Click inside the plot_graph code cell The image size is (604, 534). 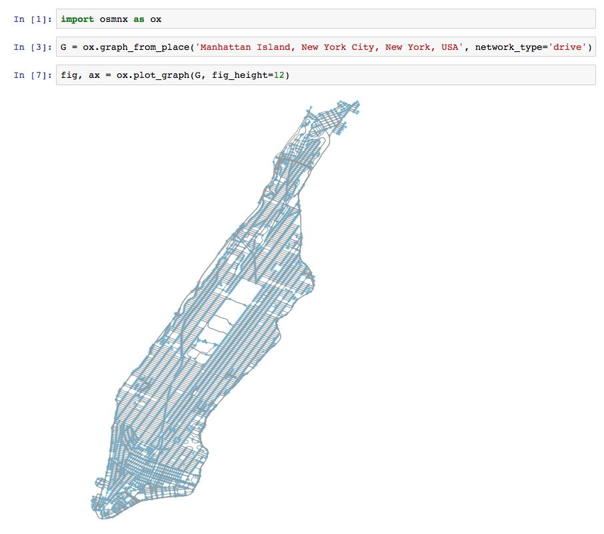(333, 75)
